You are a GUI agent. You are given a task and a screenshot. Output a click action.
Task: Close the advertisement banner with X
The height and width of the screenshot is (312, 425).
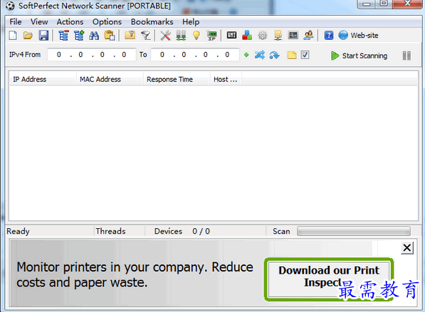(407, 247)
